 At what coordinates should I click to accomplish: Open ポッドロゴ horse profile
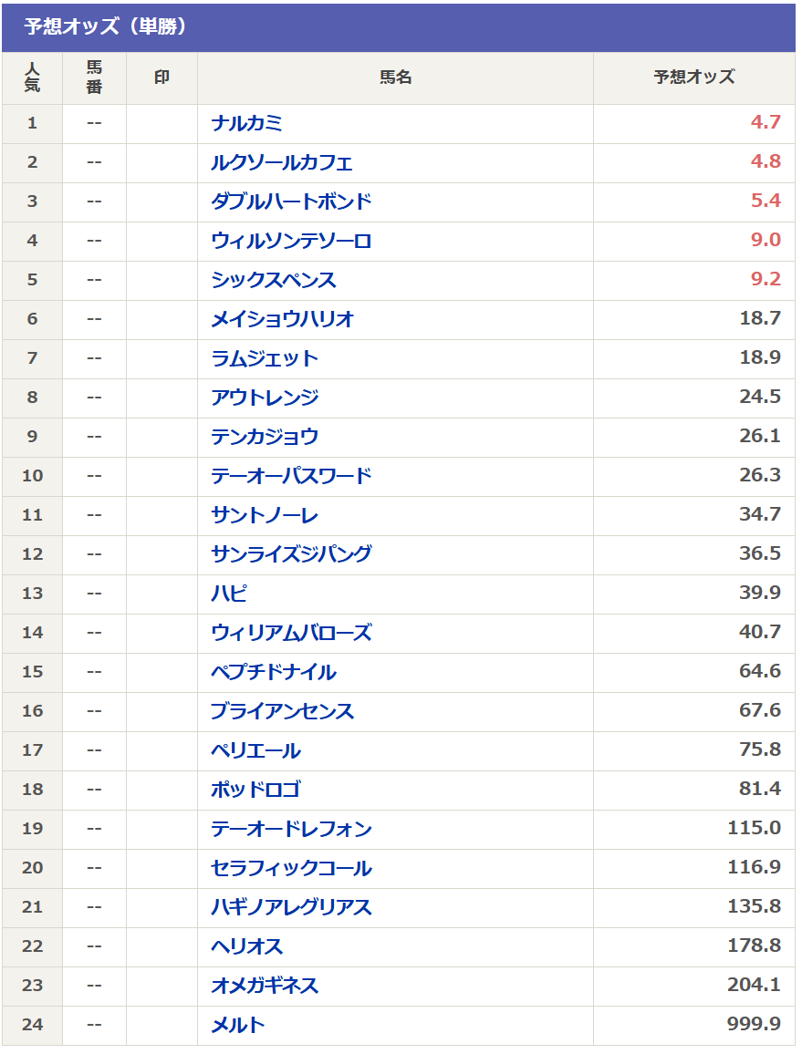[255, 790]
